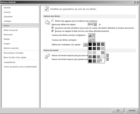This screenshot has height=114, width=140.
Task: Enable reminders for tasks with due dates
Action: coord(53,21)
